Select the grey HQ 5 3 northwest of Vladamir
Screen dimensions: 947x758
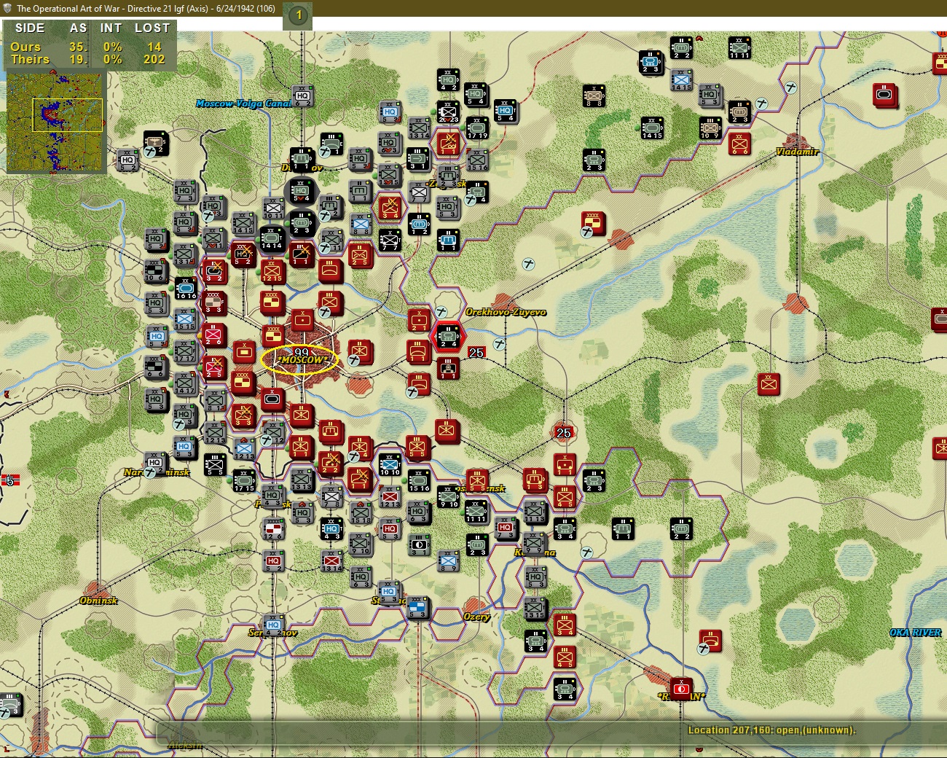(x=710, y=95)
